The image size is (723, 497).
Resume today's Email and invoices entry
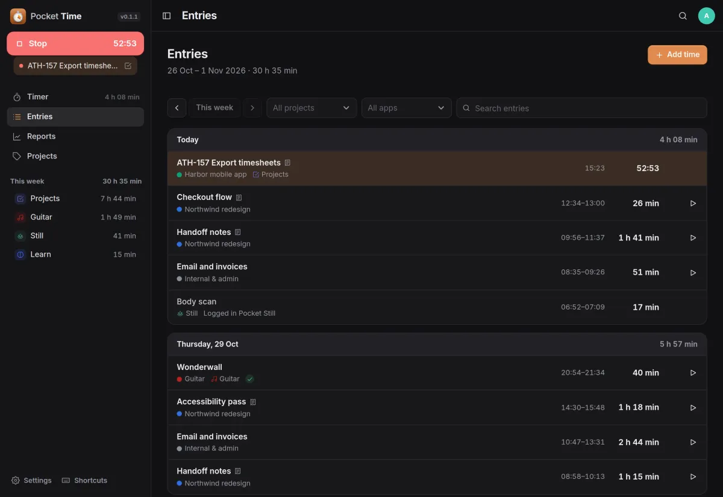point(693,273)
